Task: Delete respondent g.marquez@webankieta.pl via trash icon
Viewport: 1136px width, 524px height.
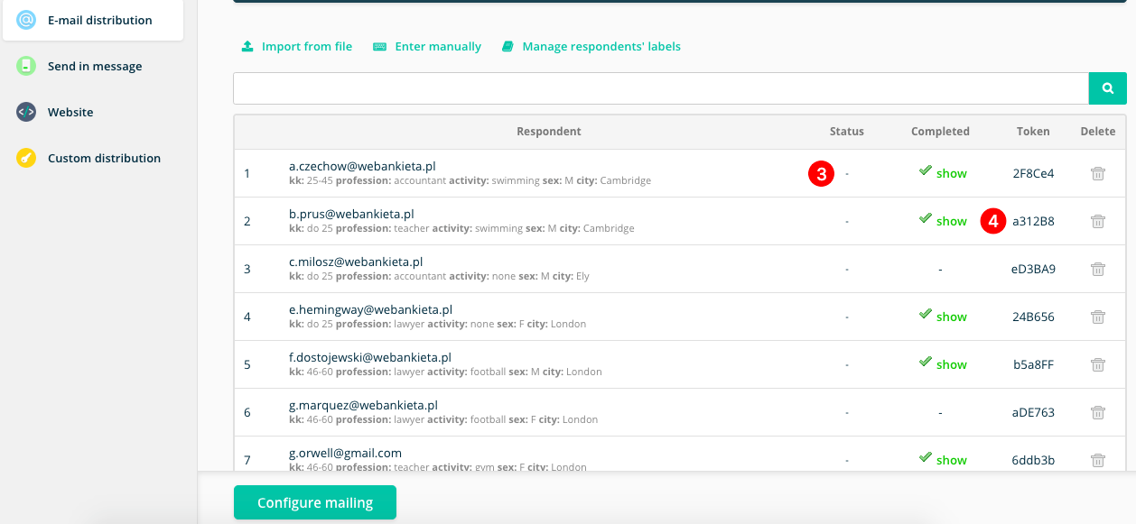Action: [1098, 412]
